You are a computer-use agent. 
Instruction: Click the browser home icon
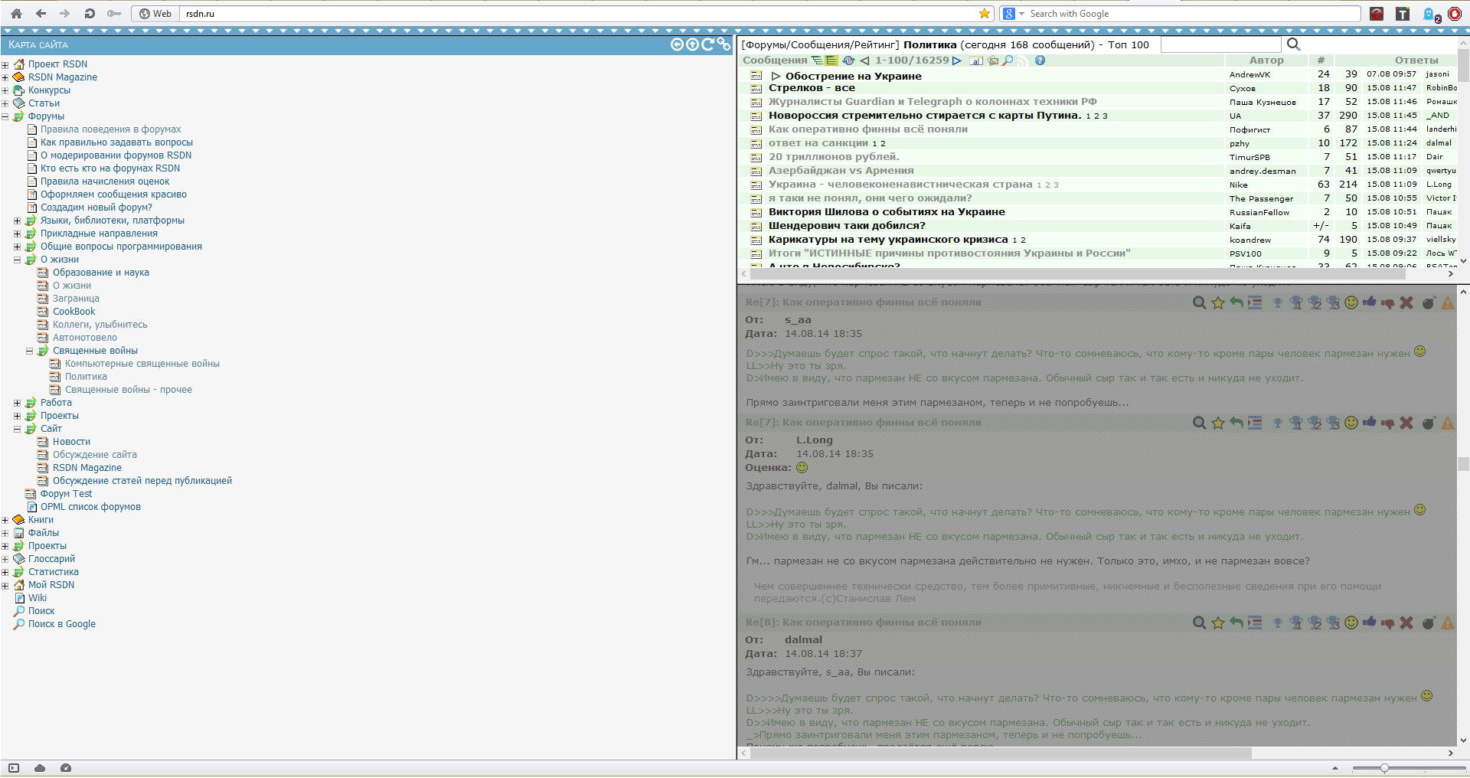pyautogui.click(x=16, y=14)
